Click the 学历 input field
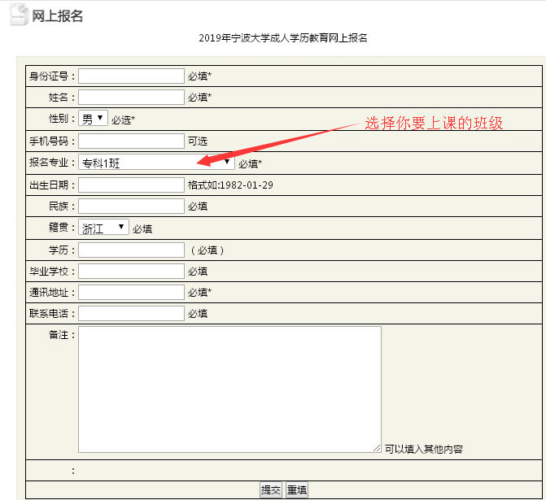This screenshot has height=500, width=546. 131,250
